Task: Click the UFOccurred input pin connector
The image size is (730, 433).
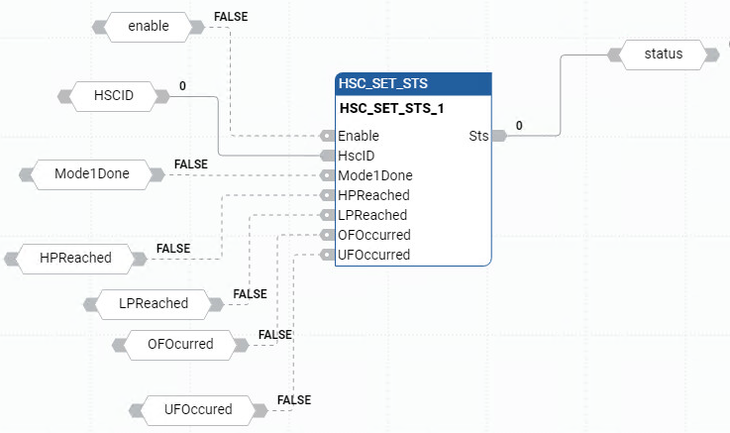Action: pyautogui.click(x=328, y=255)
